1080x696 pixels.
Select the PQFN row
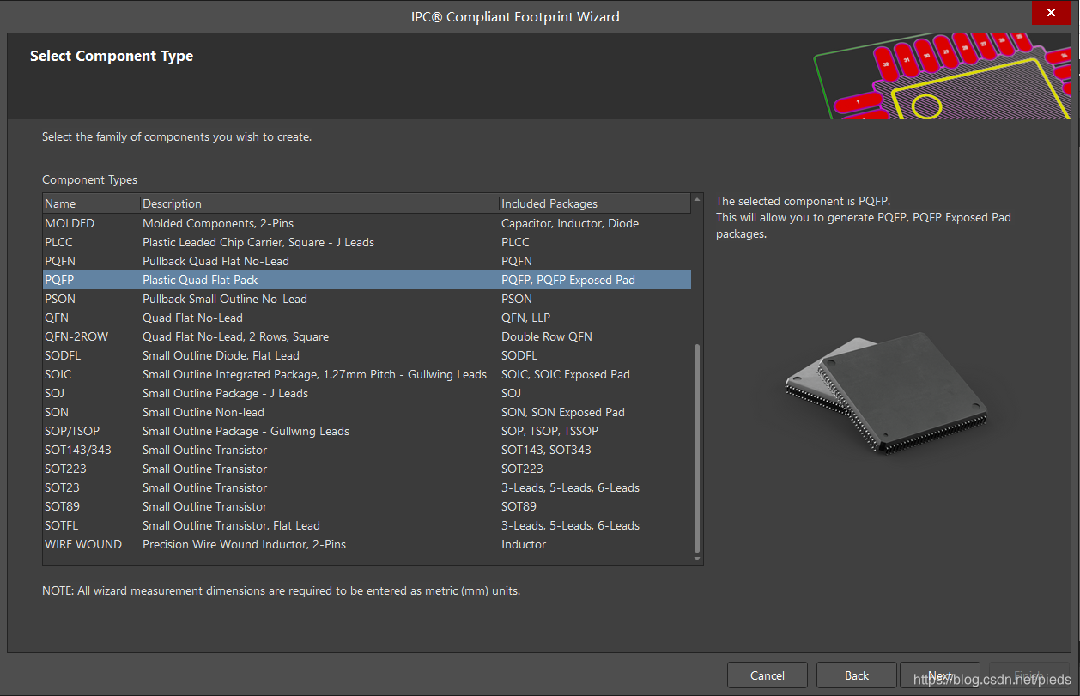60,261
